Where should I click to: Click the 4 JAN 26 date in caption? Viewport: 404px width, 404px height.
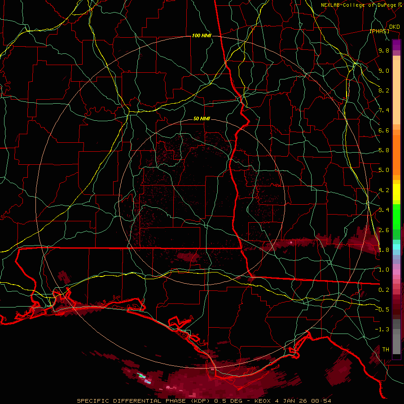point(291,401)
